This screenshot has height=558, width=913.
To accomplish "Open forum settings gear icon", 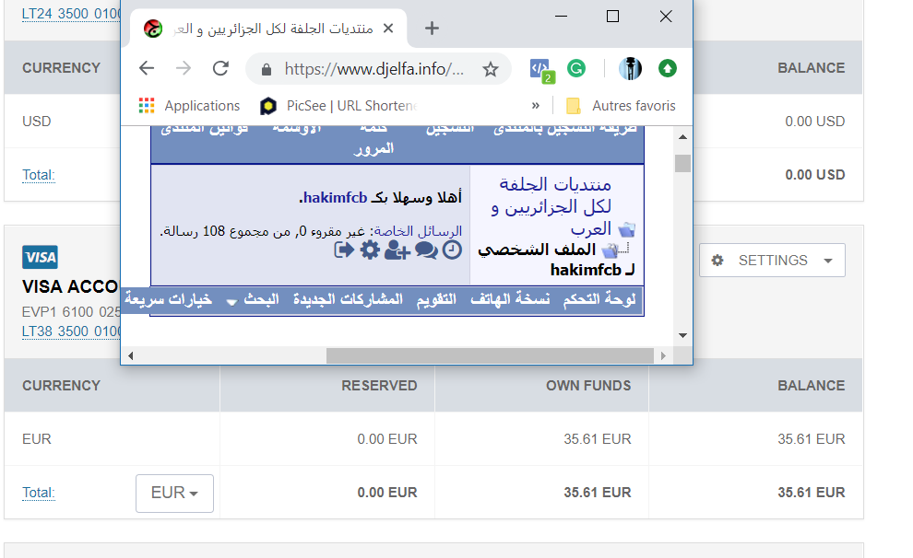I will 370,250.
